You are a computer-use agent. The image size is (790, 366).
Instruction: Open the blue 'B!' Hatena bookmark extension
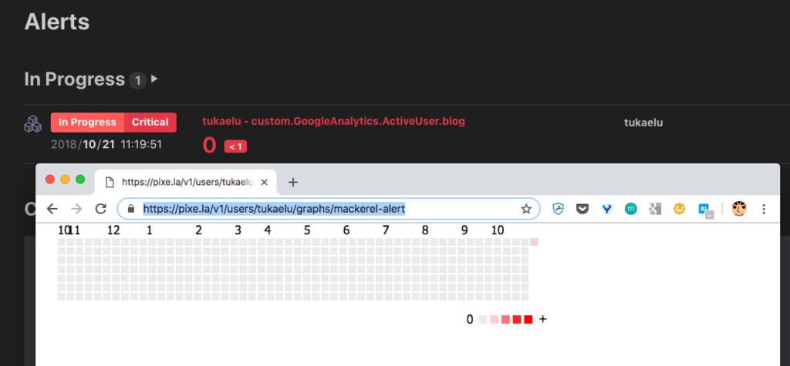click(x=705, y=210)
